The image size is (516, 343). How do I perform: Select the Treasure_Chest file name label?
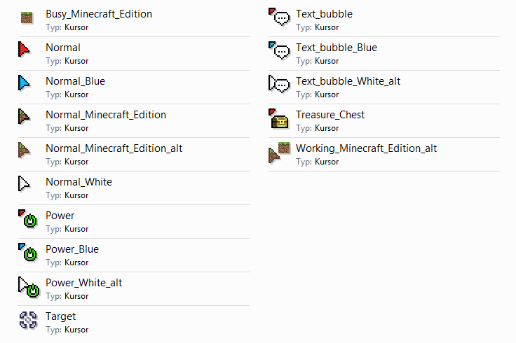pos(330,115)
